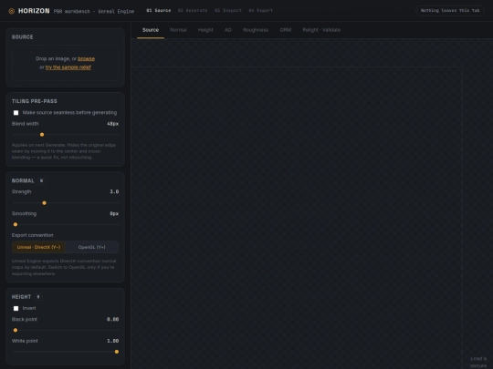493x369 pixels.
Task: Click the browse link to pick an image
Action: 86,58
